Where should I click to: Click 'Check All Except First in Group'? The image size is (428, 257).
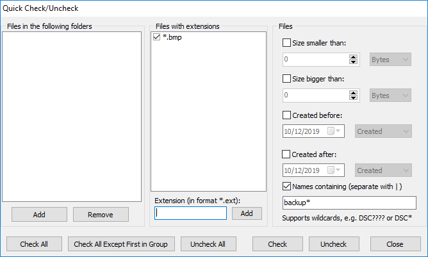point(120,244)
